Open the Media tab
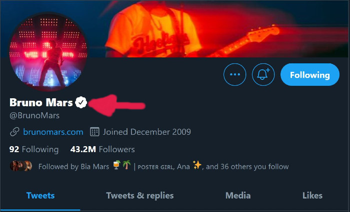The image size is (350, 212). (x=238, y=196)
